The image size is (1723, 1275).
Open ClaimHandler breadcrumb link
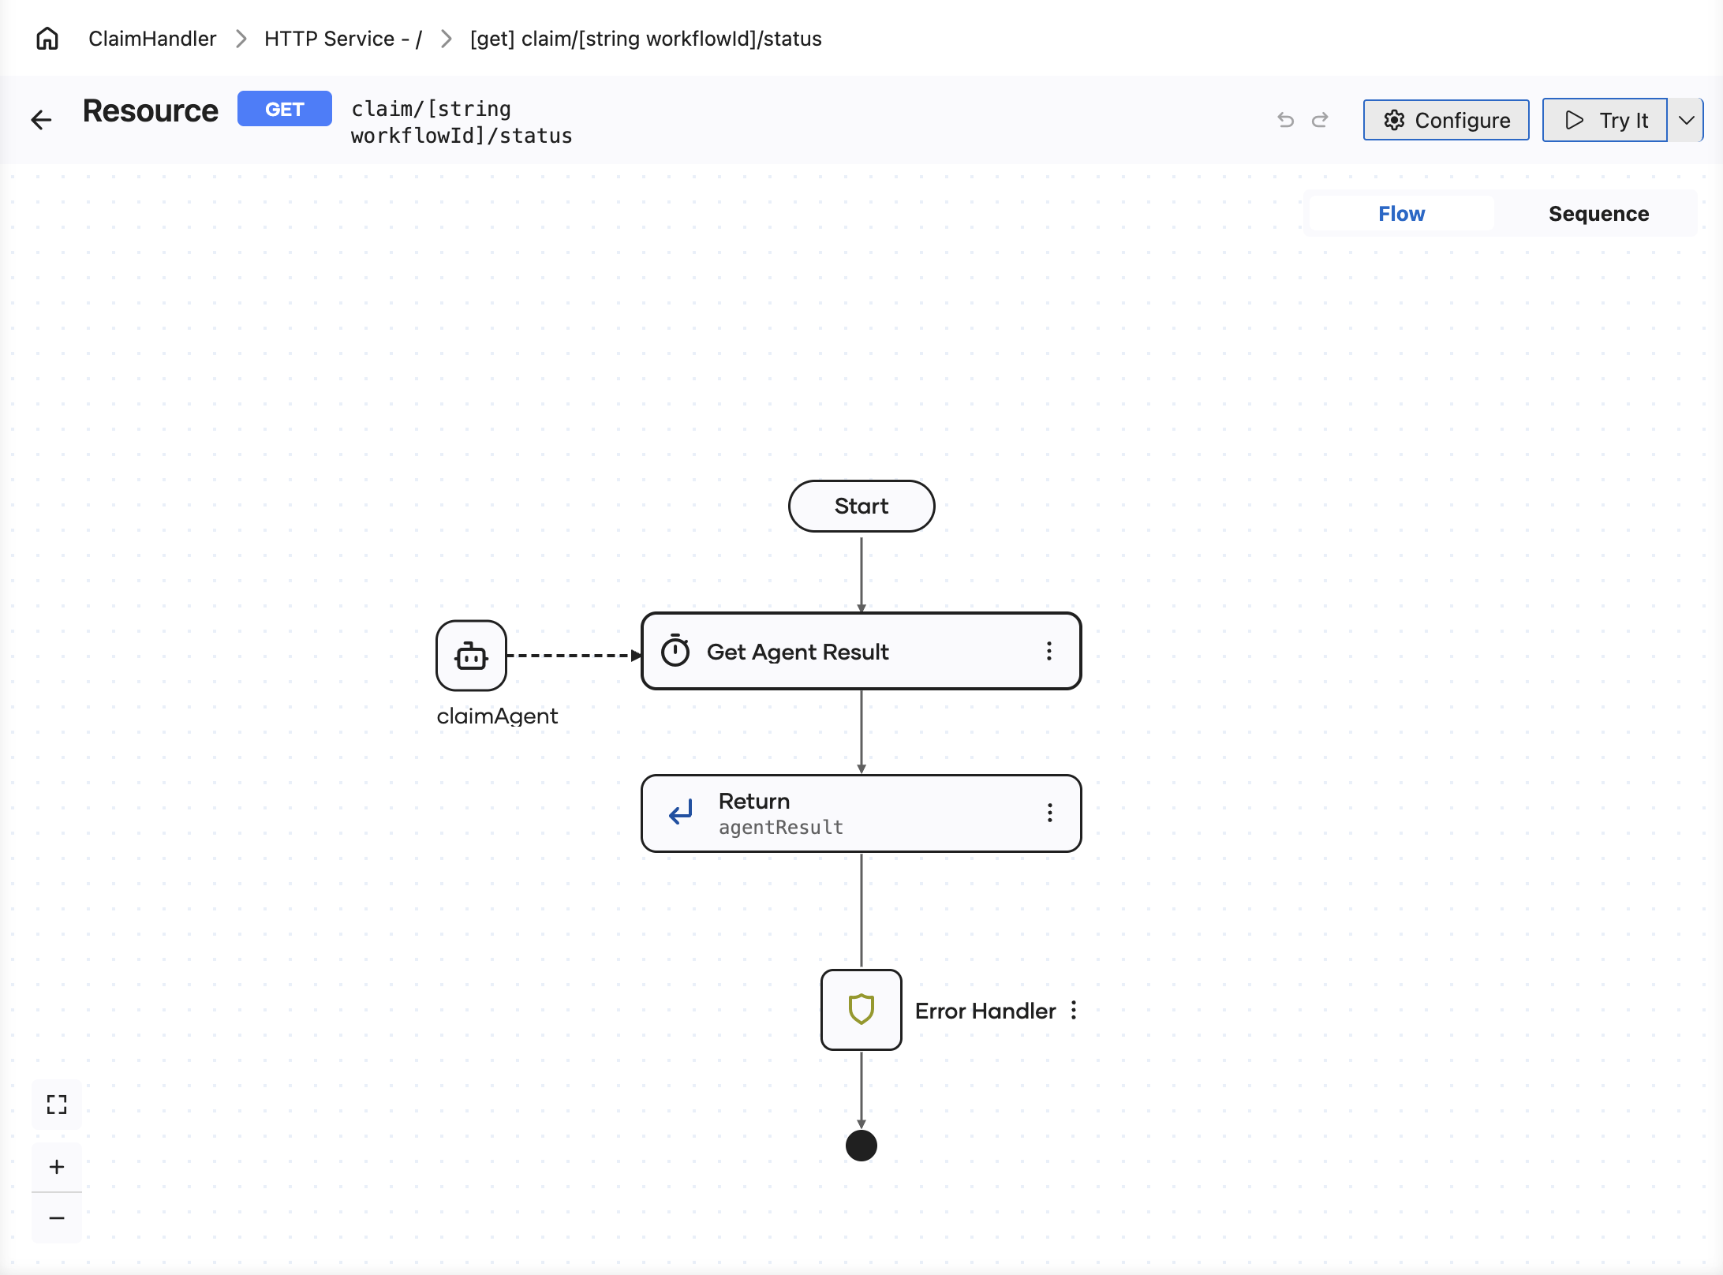[152, 39]
